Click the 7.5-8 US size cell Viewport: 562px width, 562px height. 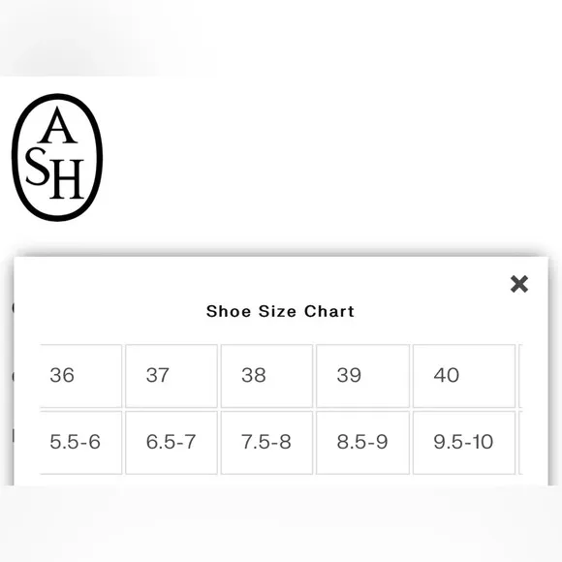tap(266, 442)
